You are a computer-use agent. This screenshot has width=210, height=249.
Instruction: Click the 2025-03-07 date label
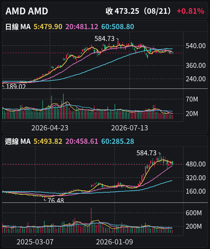[x=35, y=242]
